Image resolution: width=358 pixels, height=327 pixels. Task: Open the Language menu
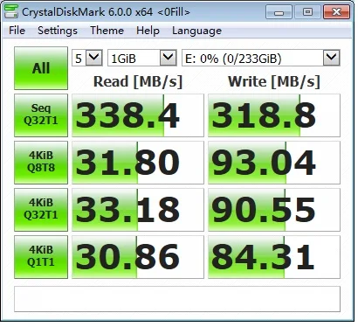coord(196,31)
